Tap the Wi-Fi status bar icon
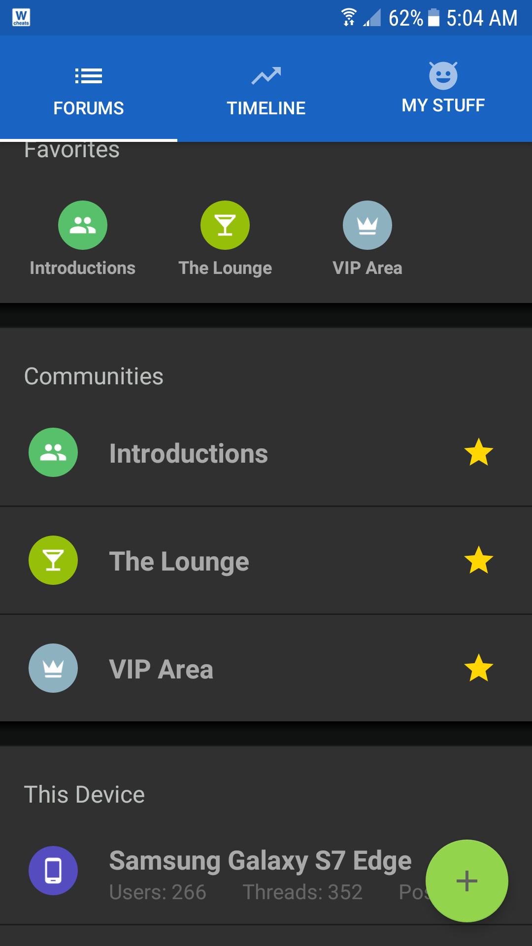This screenshot has width=532, height=946. point(349,17)
